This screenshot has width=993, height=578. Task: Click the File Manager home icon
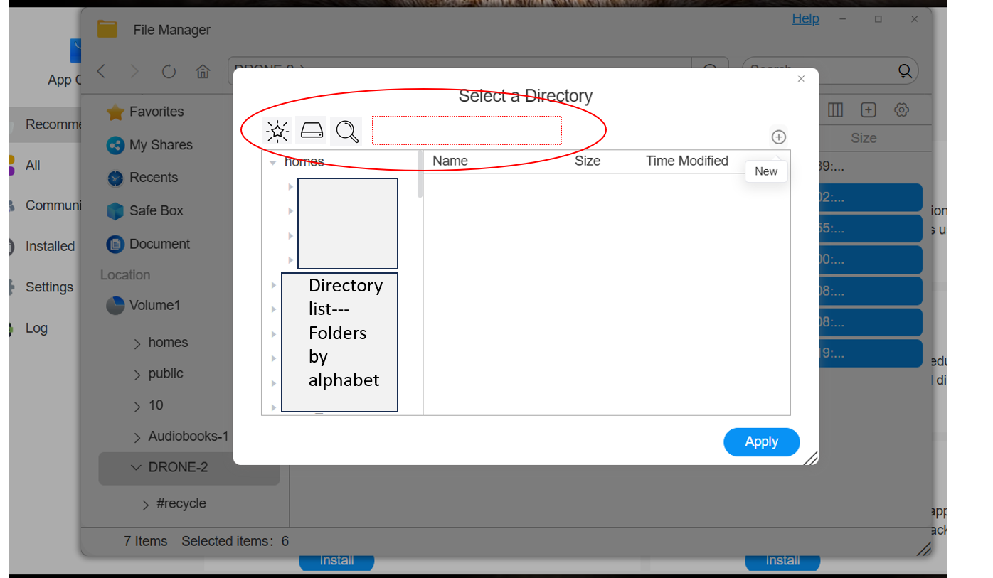point(203,72)
